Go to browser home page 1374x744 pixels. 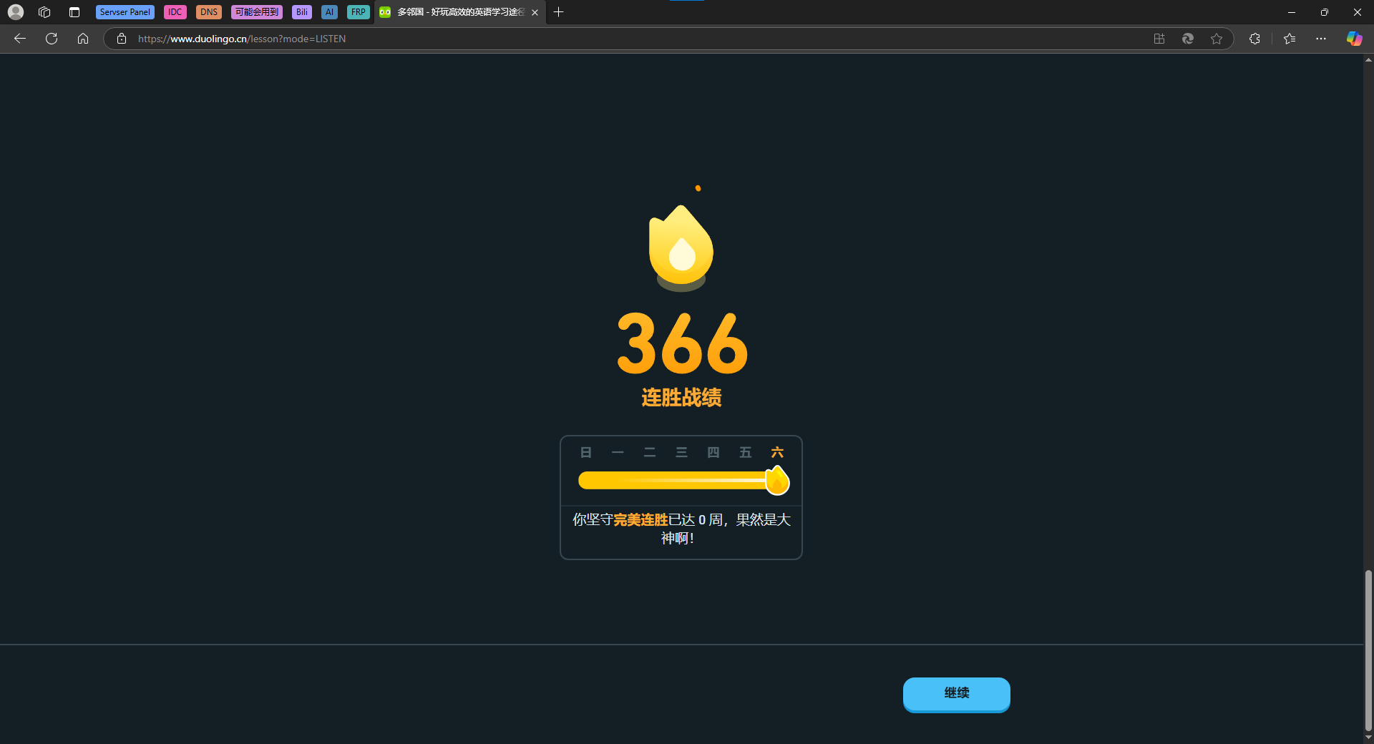pos(83,39)
